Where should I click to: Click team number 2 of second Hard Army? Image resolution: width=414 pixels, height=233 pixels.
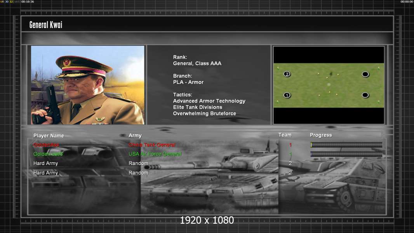(290, 173)
